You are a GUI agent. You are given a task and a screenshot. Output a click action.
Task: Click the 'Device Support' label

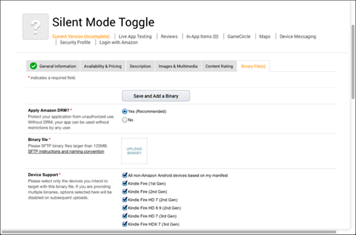(x=43, y=175)
